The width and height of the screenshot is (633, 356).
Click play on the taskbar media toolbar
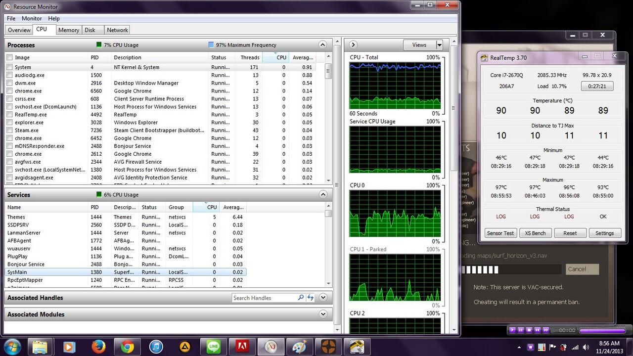click(512, 330)
